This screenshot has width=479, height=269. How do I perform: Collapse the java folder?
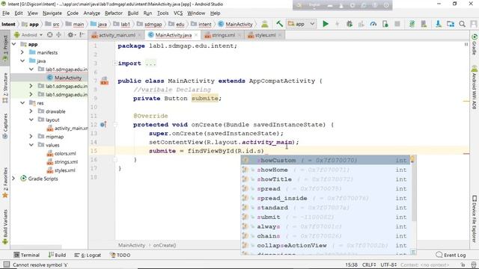[22, 61]
